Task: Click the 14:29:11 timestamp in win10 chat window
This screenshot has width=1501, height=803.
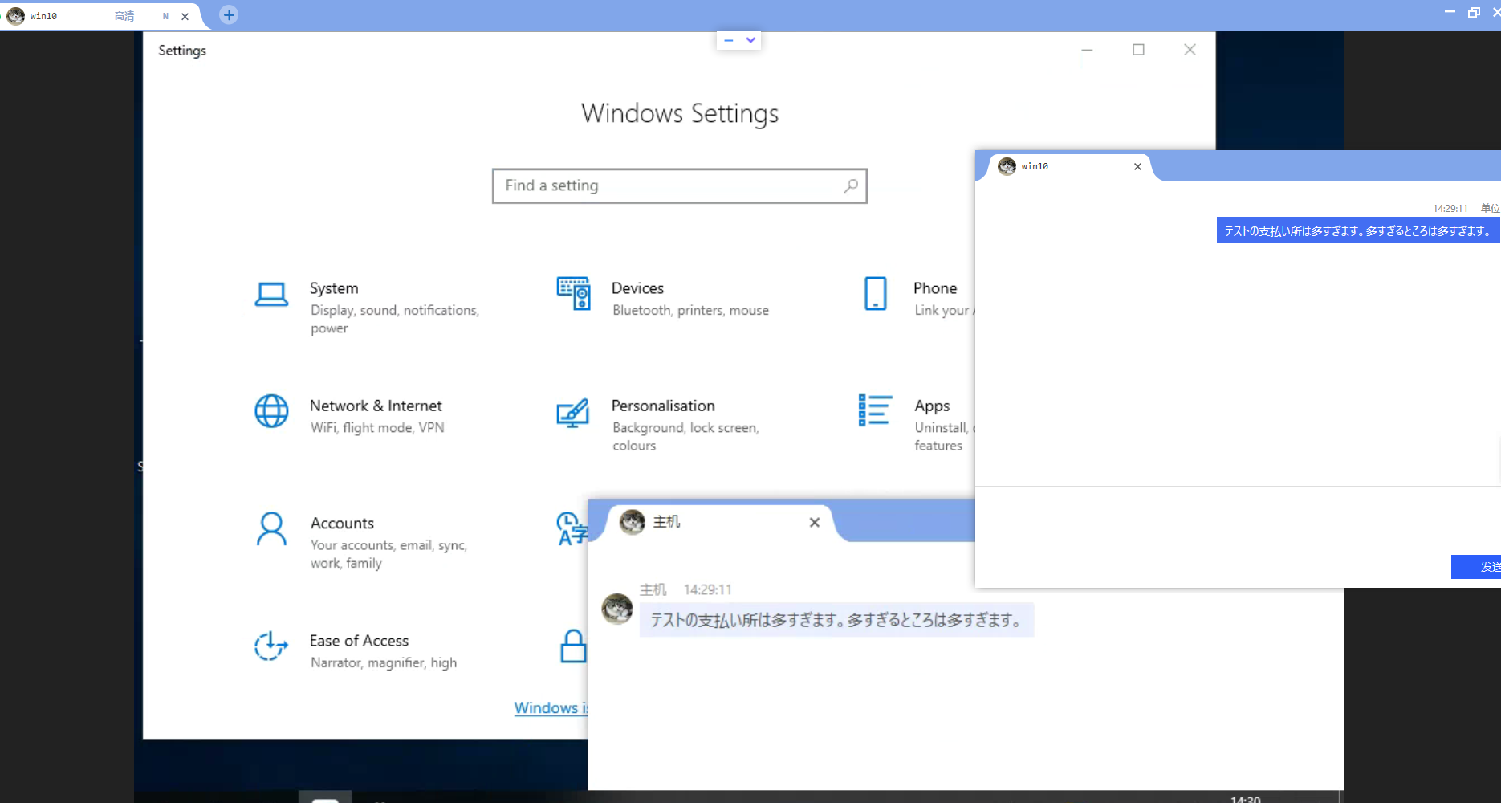Action: pyautogui.click(x=1450, y=208)
